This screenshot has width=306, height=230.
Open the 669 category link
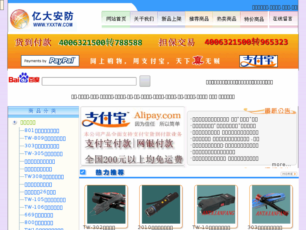coord(39,215)
